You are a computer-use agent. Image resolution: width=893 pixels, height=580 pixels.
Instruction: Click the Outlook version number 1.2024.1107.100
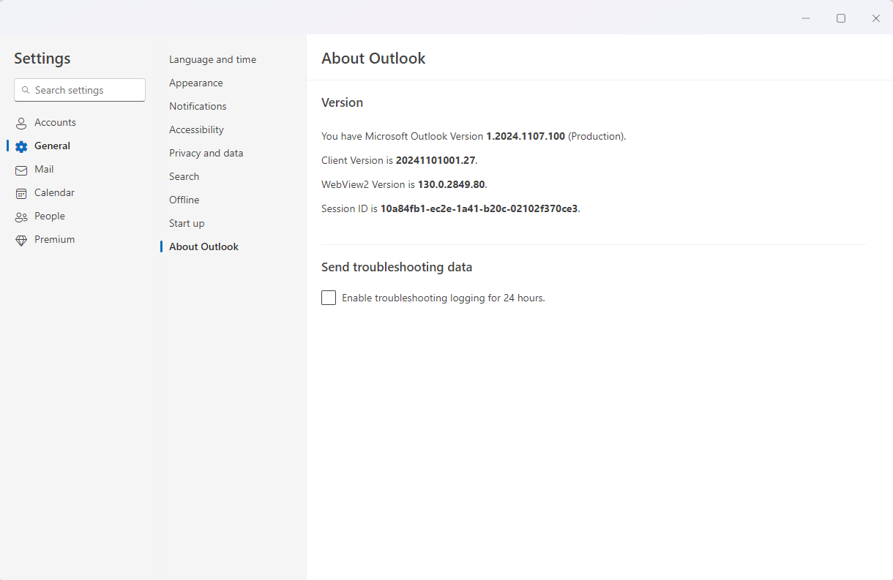click(x=526, y=136)
